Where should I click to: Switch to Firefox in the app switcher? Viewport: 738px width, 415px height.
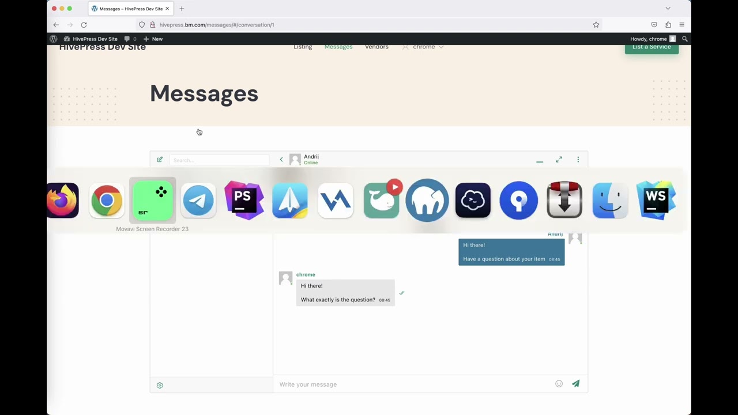(x=62, y=201)
